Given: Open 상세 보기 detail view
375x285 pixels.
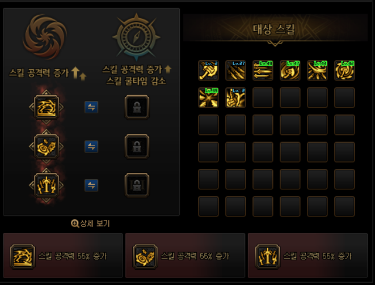Looking at the screenshot, I should click(90, 224).
